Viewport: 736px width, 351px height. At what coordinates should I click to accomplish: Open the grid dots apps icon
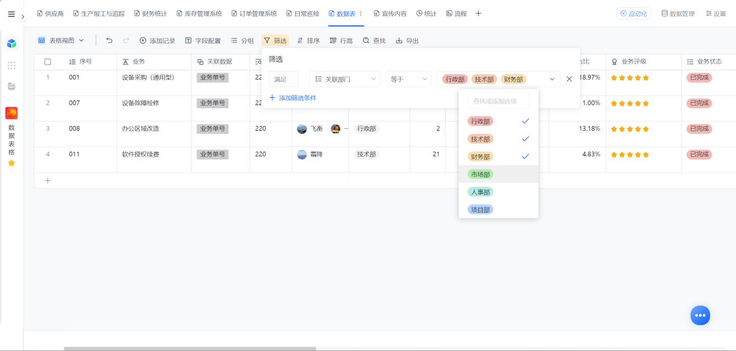[x=11, y=65]
